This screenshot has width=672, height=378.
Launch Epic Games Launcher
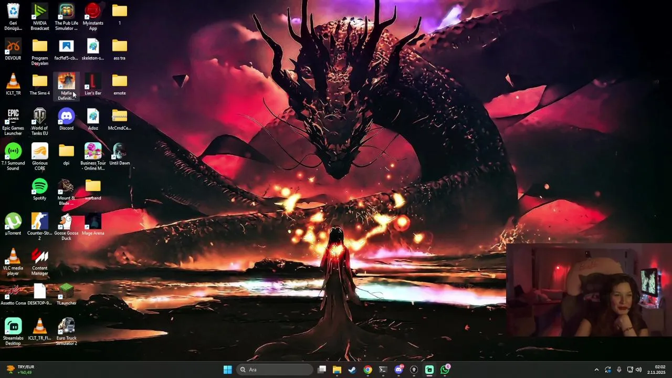13,121
